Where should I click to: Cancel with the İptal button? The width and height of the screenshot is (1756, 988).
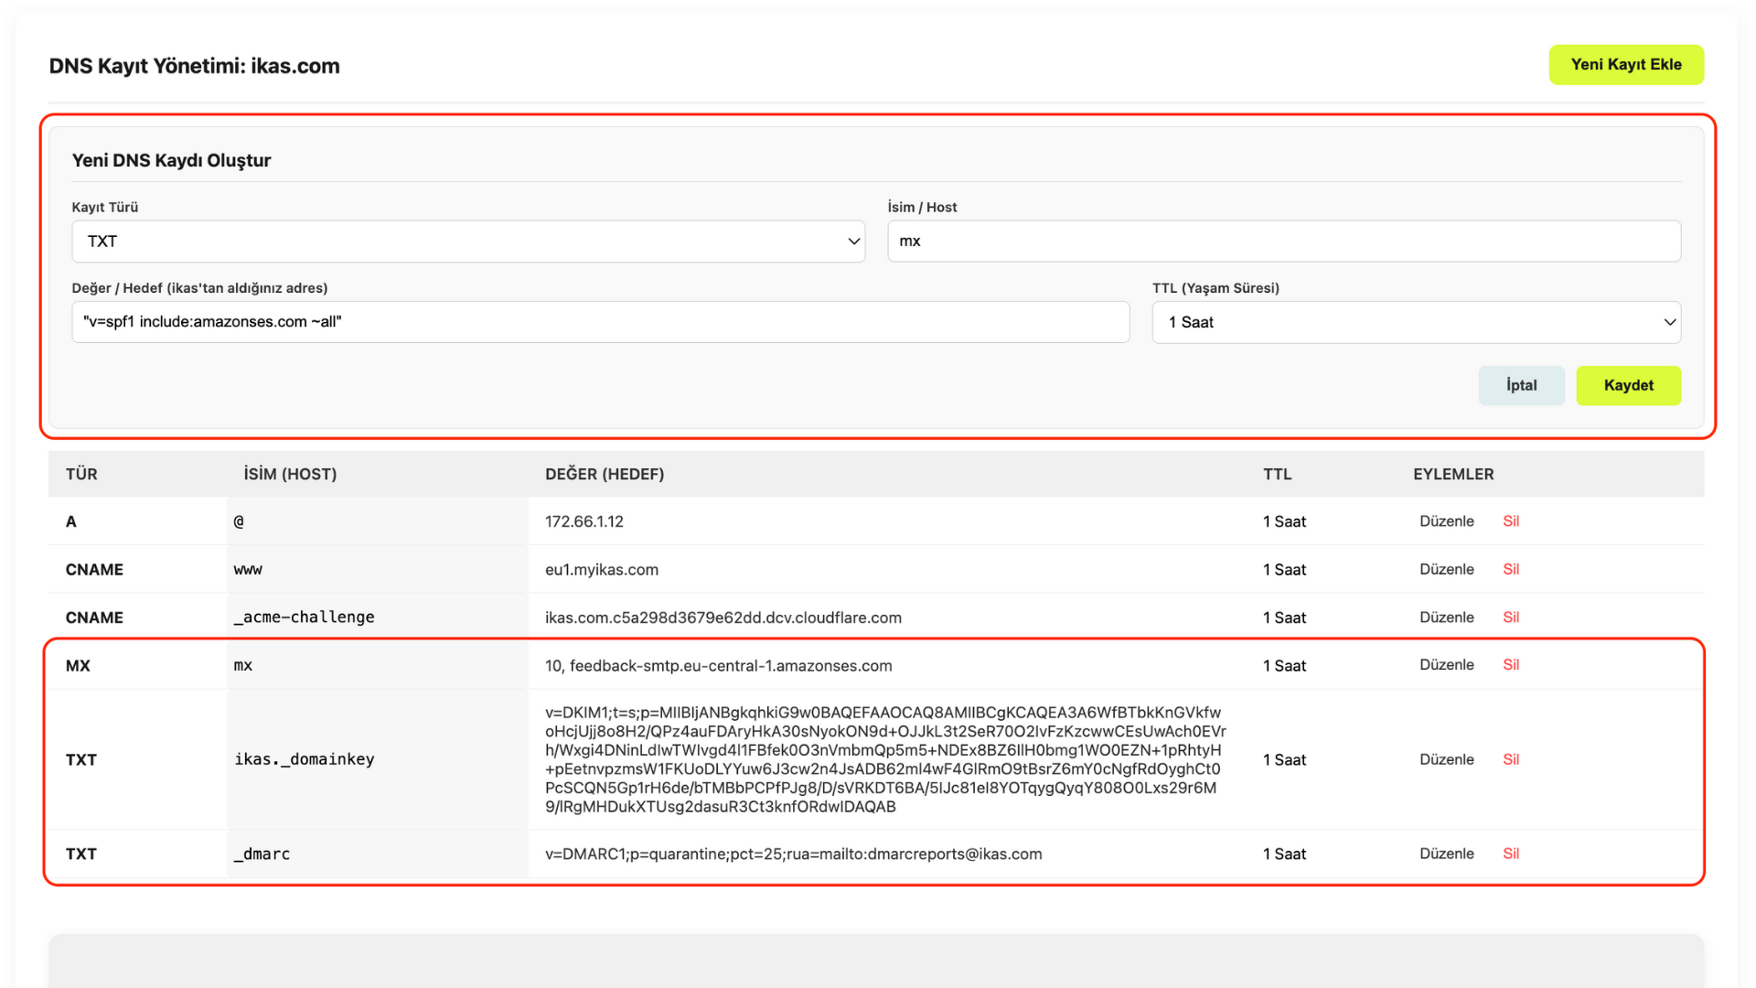1522,385
